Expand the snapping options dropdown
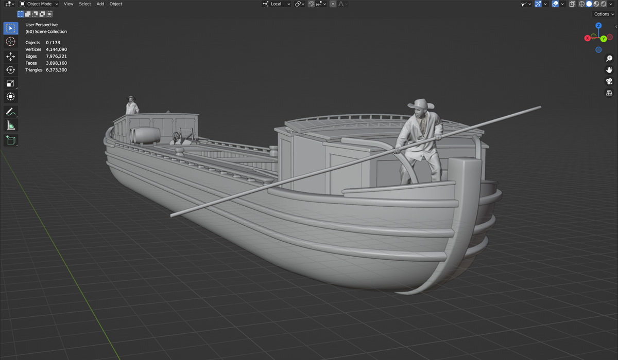Screen dimensions: 618x360 (x=321, y=4)
